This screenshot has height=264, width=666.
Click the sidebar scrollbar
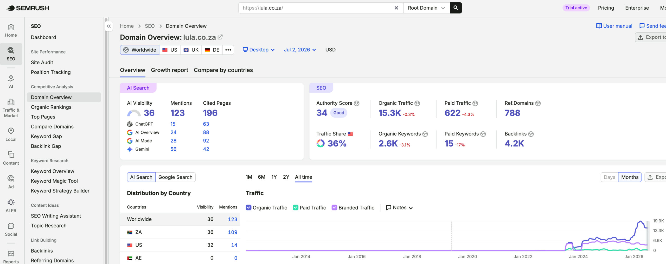(106, 141)
